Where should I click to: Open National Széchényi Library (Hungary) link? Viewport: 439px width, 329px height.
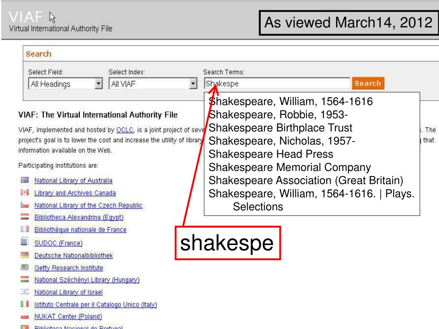point(87,280)
